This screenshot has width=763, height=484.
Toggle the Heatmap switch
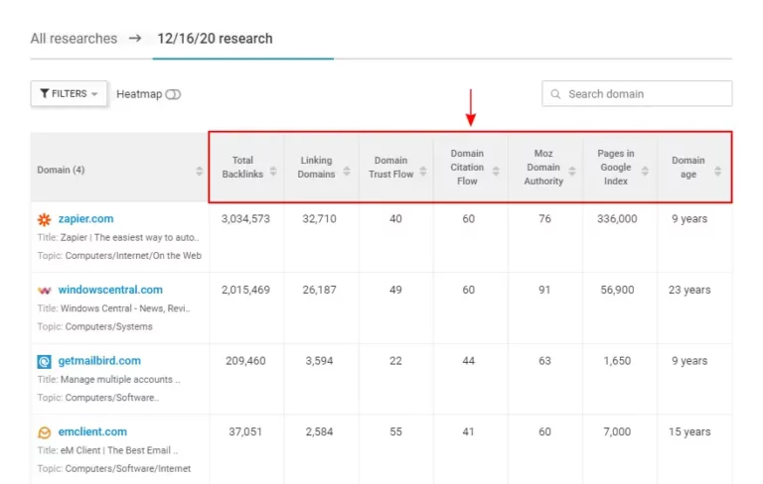(173, 94)
